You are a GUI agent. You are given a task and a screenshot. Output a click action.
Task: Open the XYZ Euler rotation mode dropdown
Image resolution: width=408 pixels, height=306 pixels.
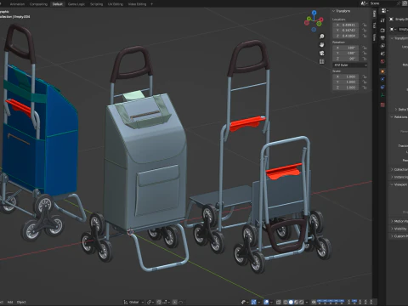point(350,65)
